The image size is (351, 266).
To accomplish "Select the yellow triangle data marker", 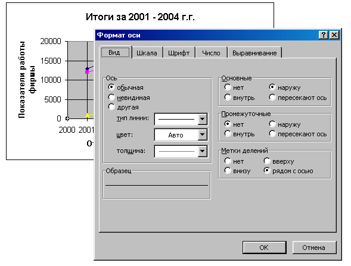I will pos(87,115).
